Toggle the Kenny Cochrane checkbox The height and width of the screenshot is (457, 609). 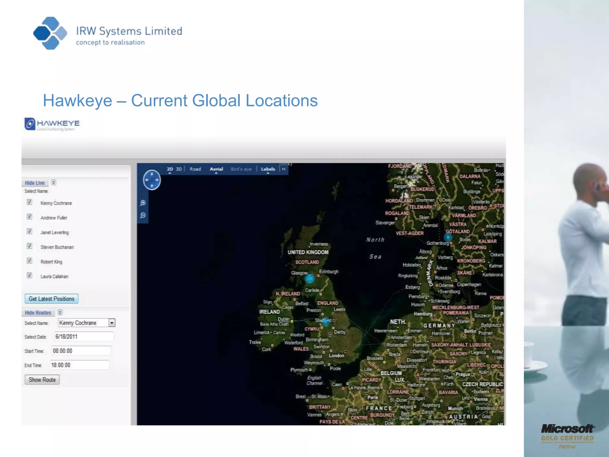tap(29, 202)
